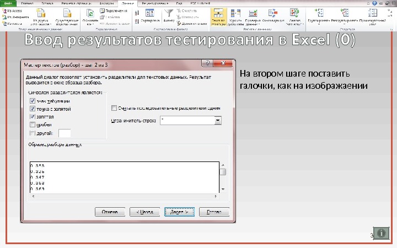Enable 'пробел' delimiter checkbox

click(x=33, y=125)
